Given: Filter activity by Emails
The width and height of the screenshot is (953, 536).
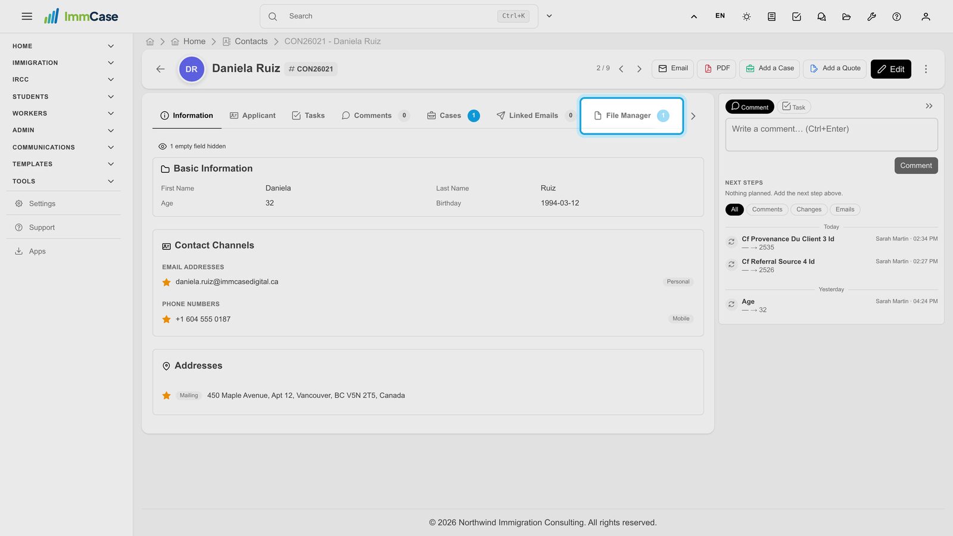Looking at the screenshot, I should [x=845, y=210].
